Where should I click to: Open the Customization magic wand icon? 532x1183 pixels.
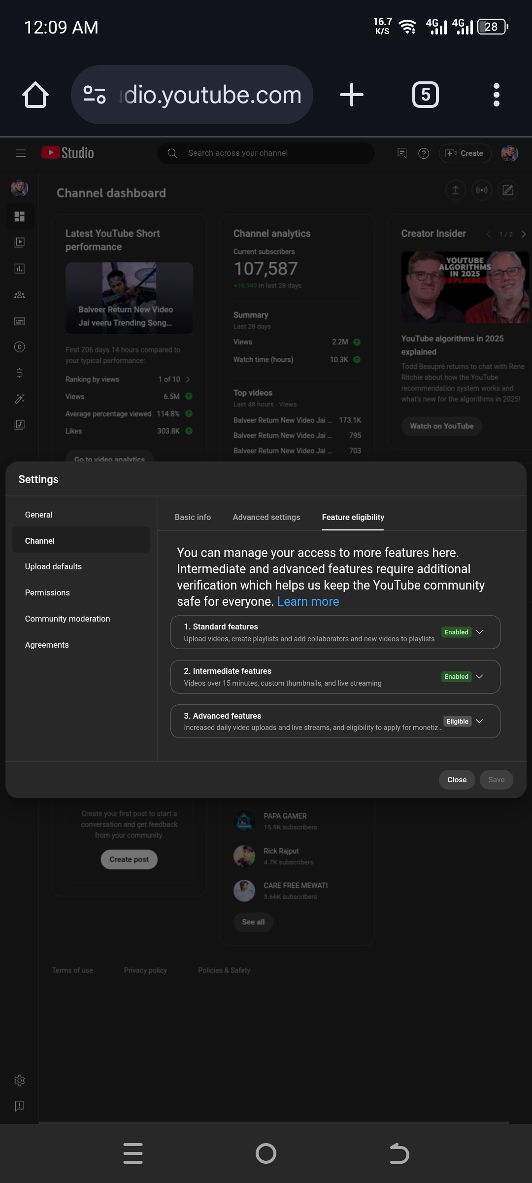click(x=20, y=399)
